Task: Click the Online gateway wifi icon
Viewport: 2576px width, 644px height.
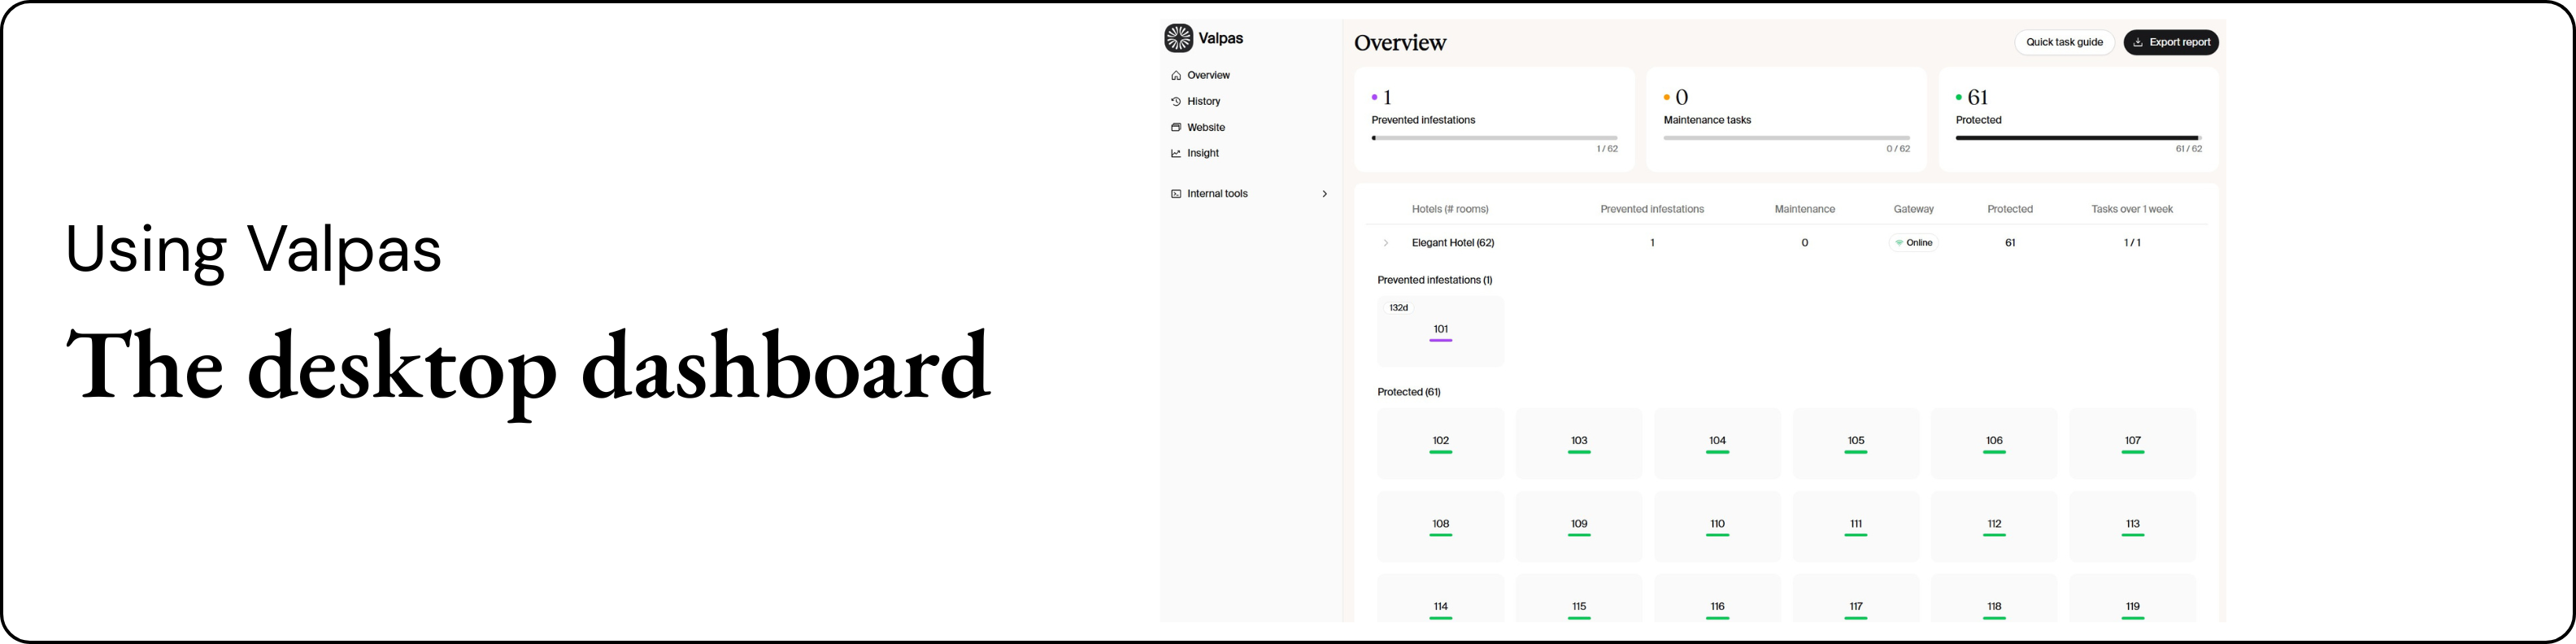Action: pos(1899,243)
